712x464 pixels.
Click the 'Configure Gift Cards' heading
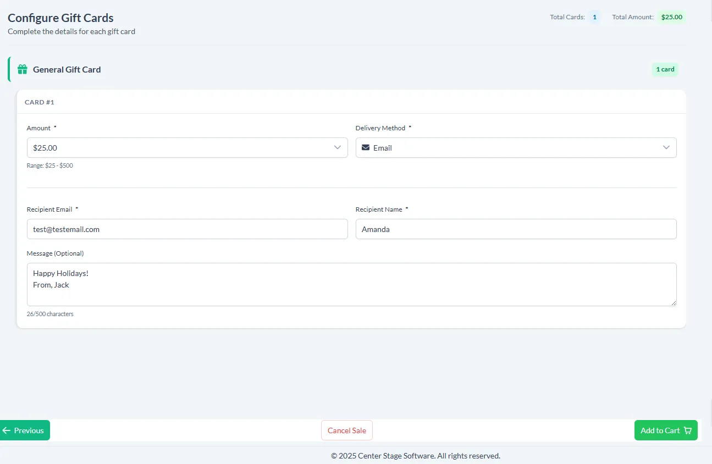point(60,18)
